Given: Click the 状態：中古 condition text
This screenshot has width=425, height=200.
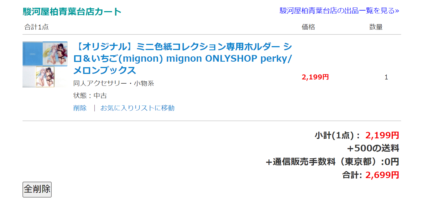Looking at the screenshot, I should point(90,96).
